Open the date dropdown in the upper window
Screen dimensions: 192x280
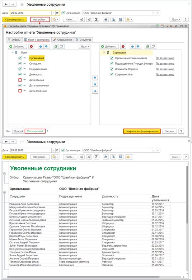(53, 13)
